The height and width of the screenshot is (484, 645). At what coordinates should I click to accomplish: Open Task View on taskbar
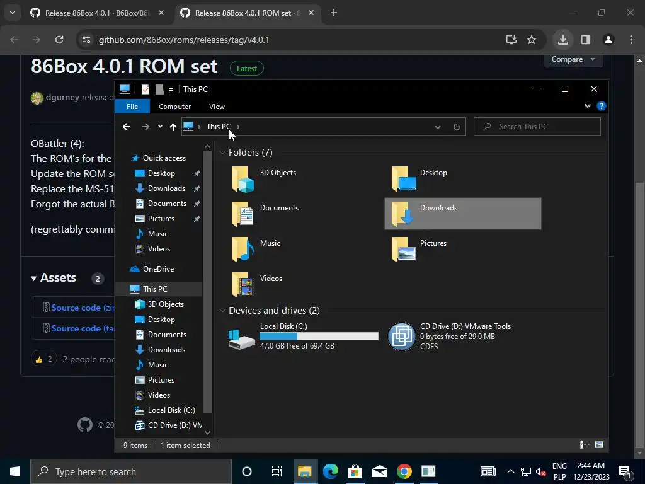click(277, 471)
